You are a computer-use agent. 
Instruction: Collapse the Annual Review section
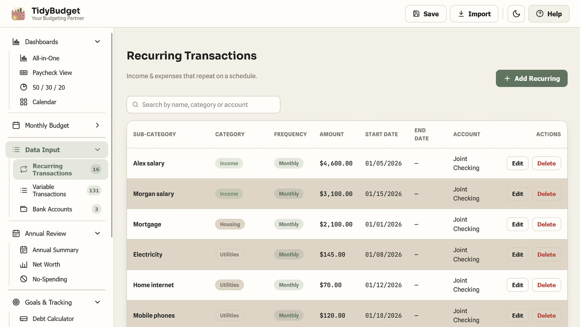click(57, 233)
